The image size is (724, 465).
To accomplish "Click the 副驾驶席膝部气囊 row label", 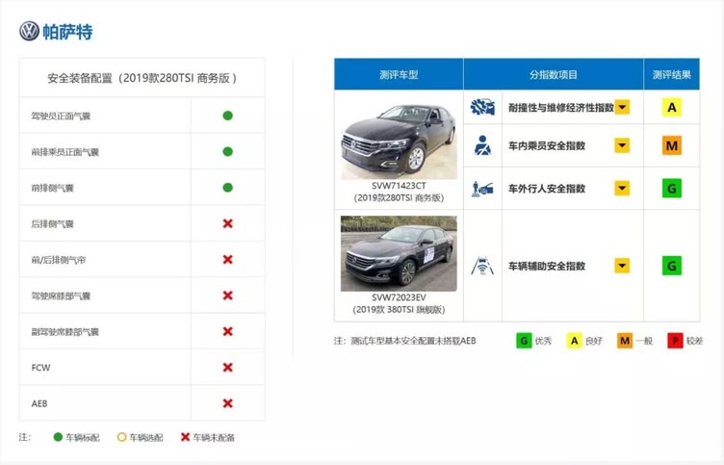I will pos(65,332).
